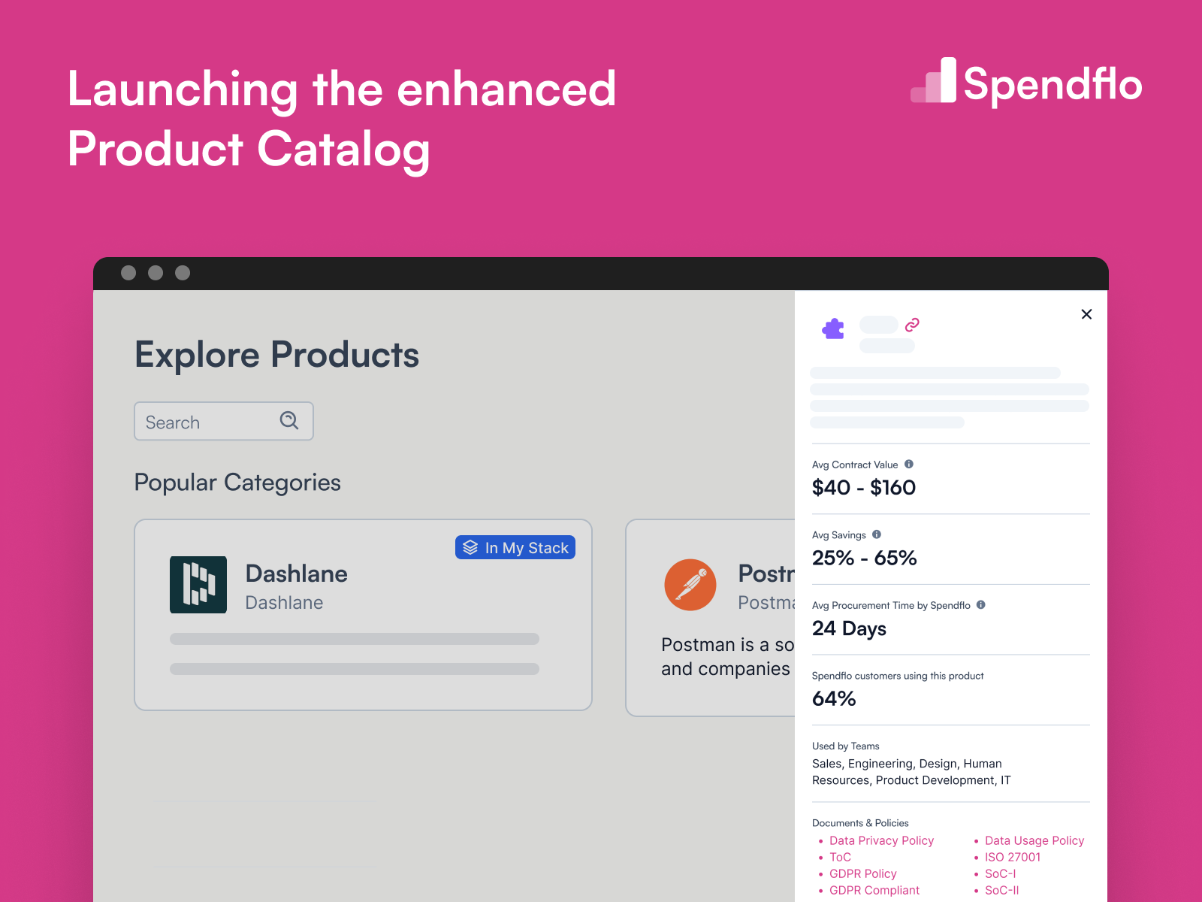1202x902 pixels.
Task: Click the Dashlane logo
Action: pyautogui.click(x=198, y=585)
